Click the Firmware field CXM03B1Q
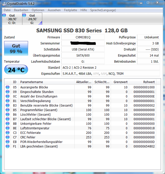165x174 pixels. 83,37
